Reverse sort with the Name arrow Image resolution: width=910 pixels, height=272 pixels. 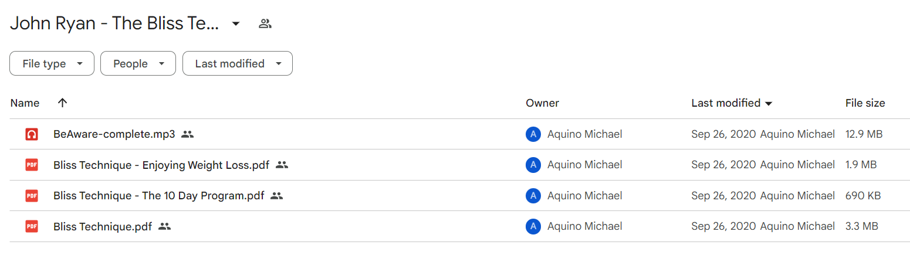click(63, 103)
